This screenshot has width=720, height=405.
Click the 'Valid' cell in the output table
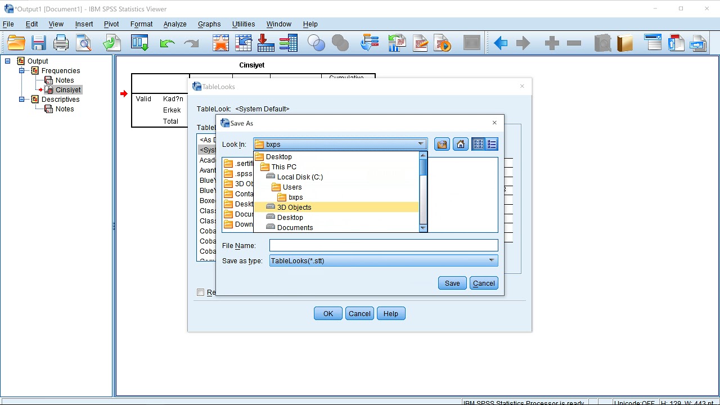coord(143,99)
